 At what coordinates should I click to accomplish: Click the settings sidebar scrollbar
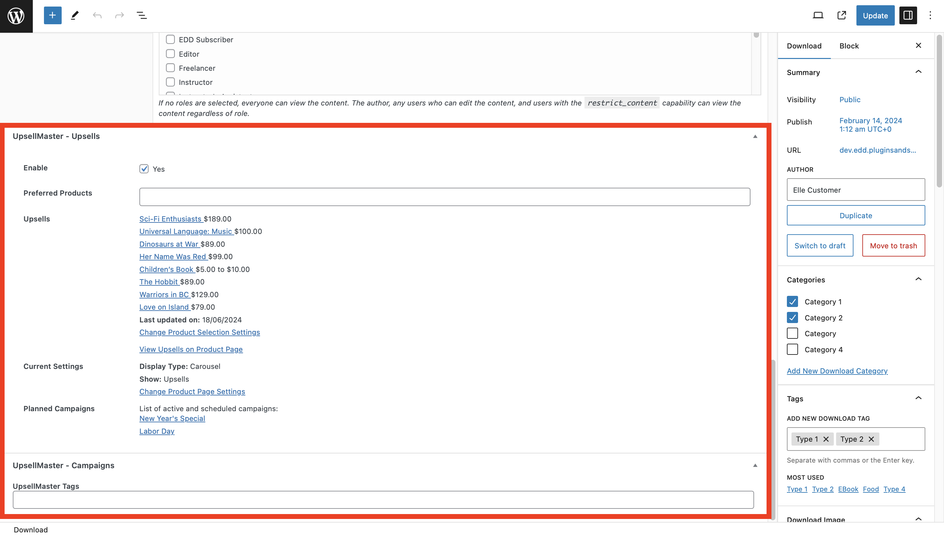point(939,110)
